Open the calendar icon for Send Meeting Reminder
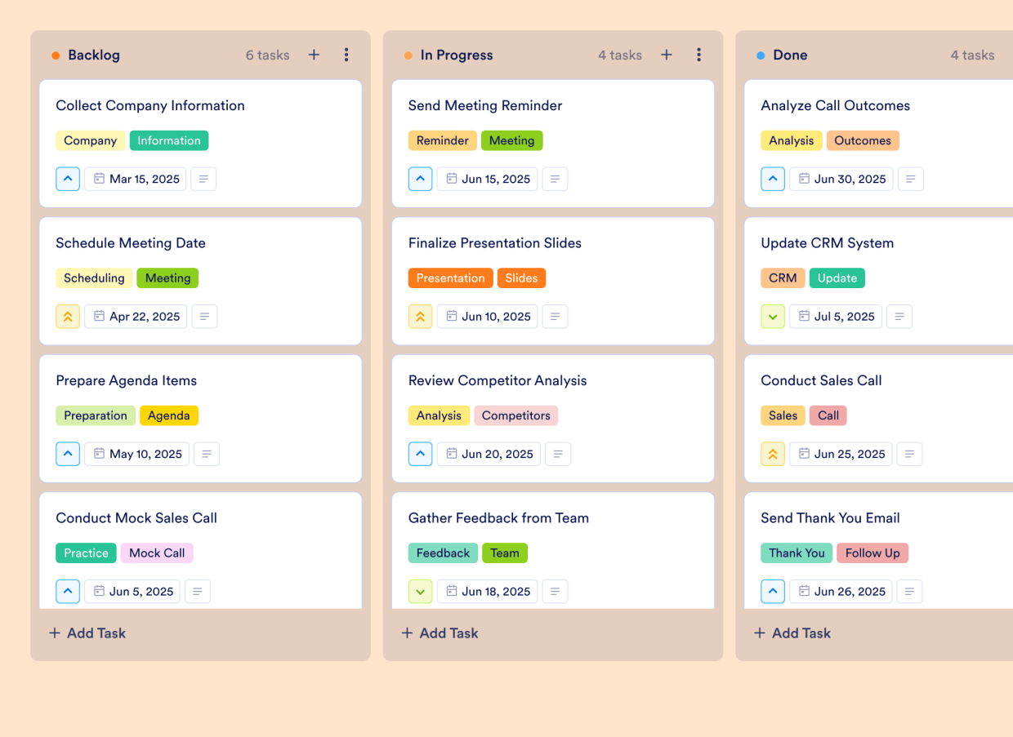The height and width of the screenshot is (737, 1013). click(x=451, y=179)
